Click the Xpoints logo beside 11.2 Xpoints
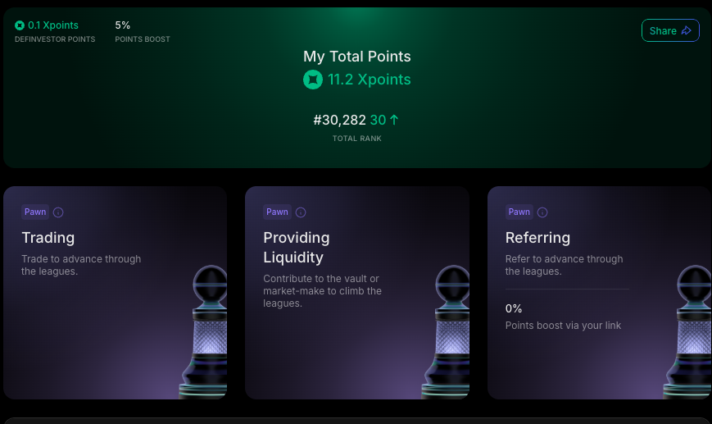 pos(312,80)
